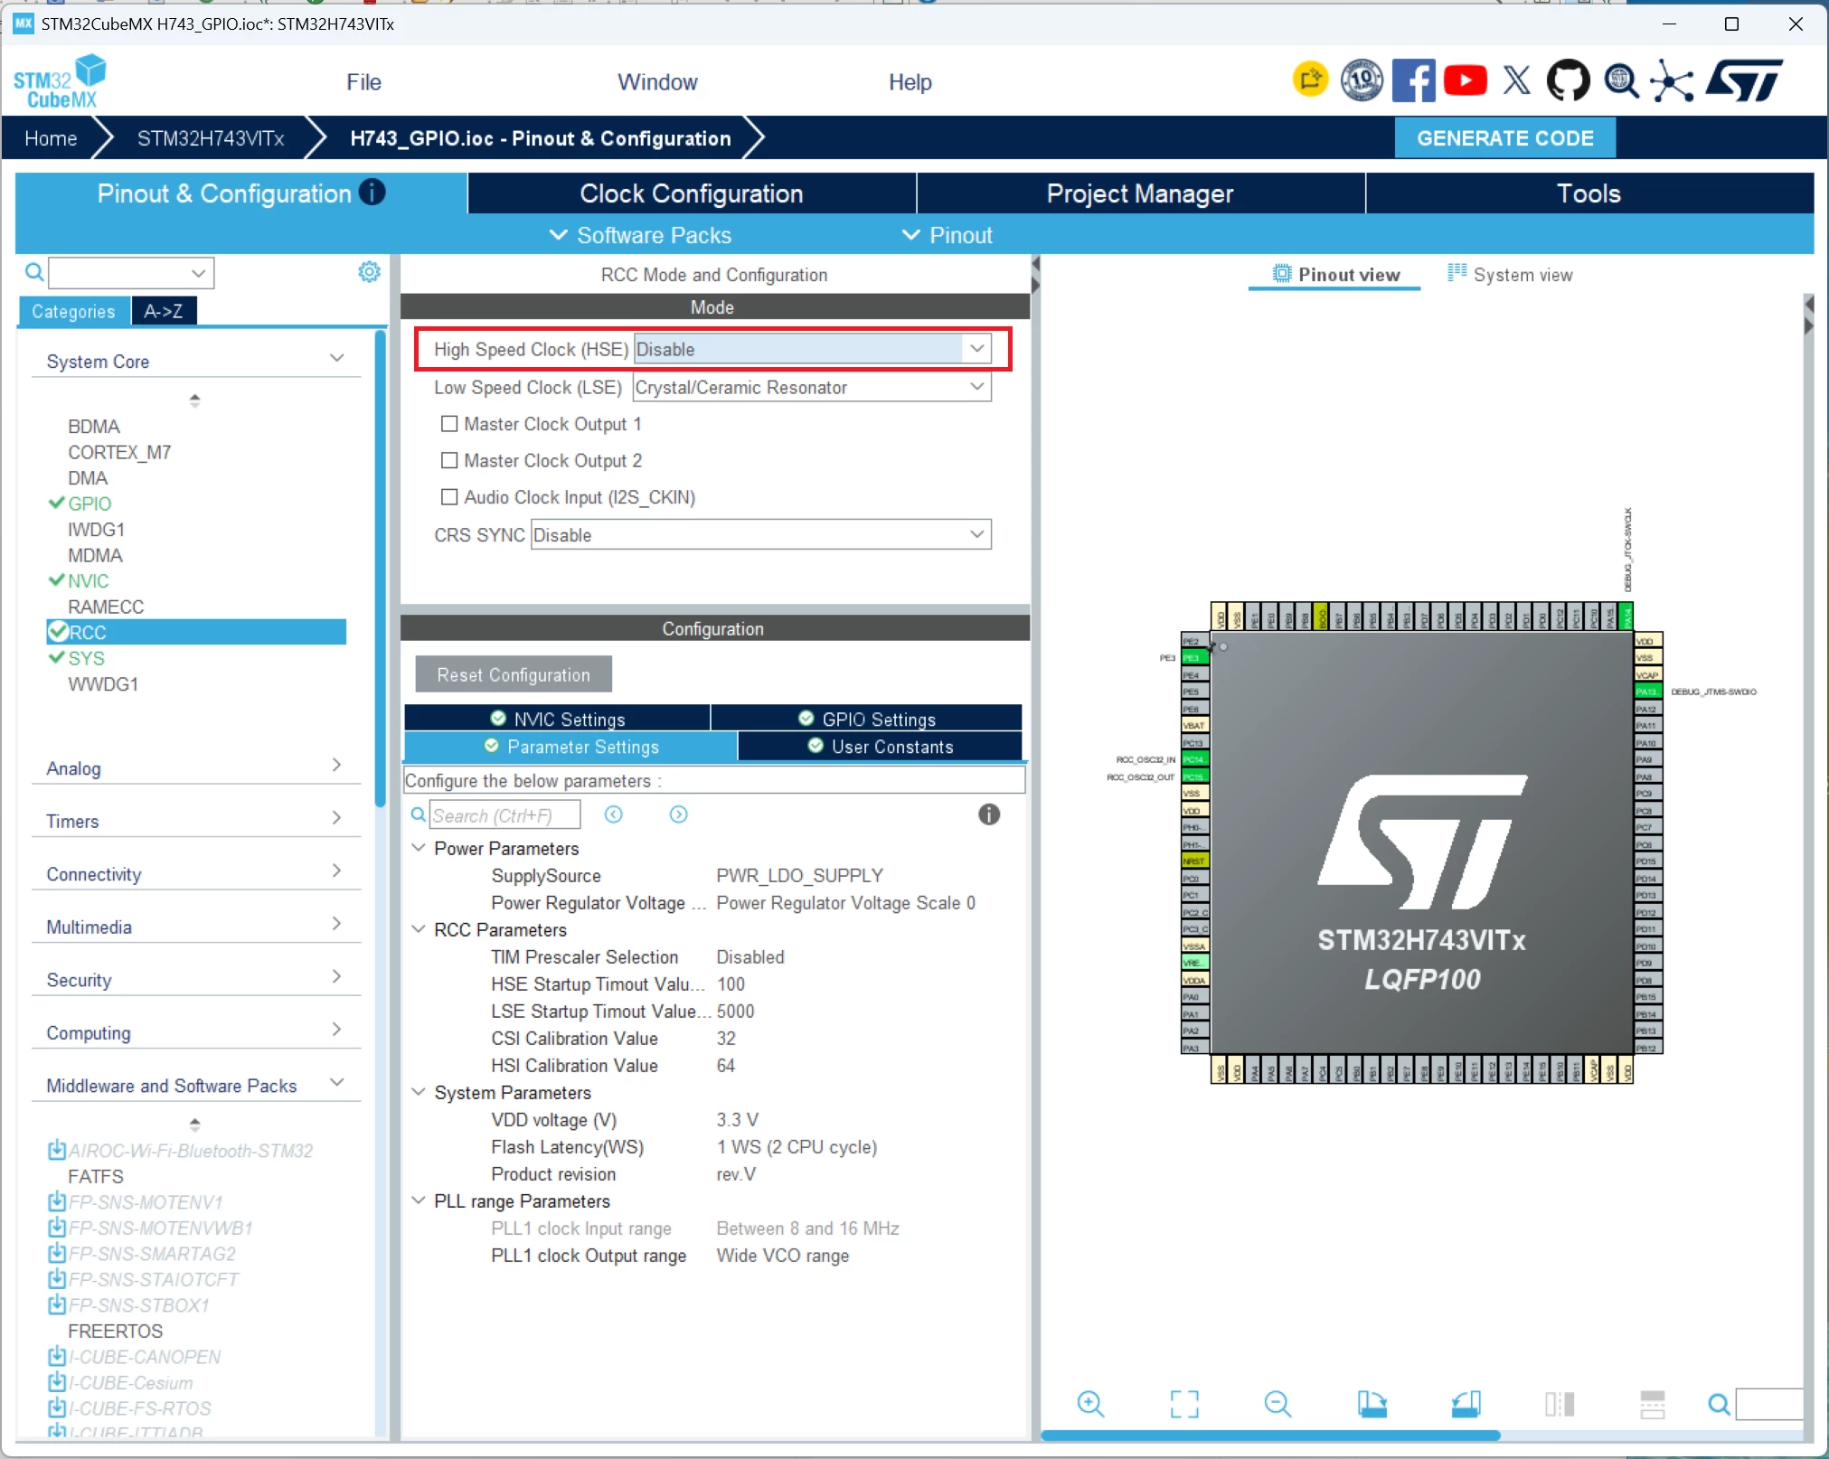Click the info icon in Parameter Settings
The width and height of the screenshot is (1829, 1459).
[989, 814]
